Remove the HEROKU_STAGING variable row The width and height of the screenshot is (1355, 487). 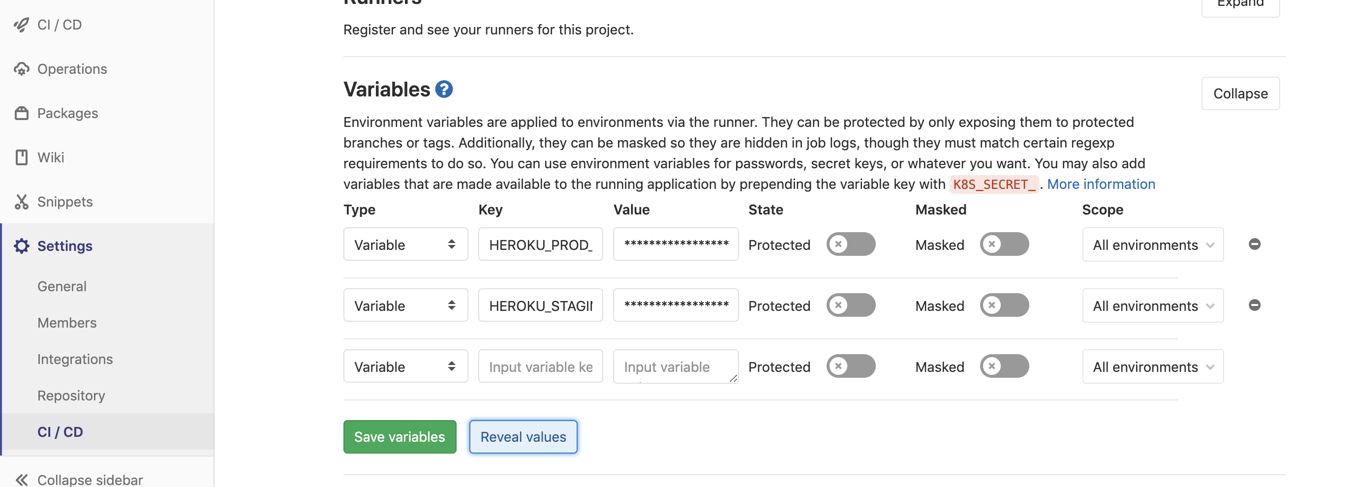[1254, 305]
